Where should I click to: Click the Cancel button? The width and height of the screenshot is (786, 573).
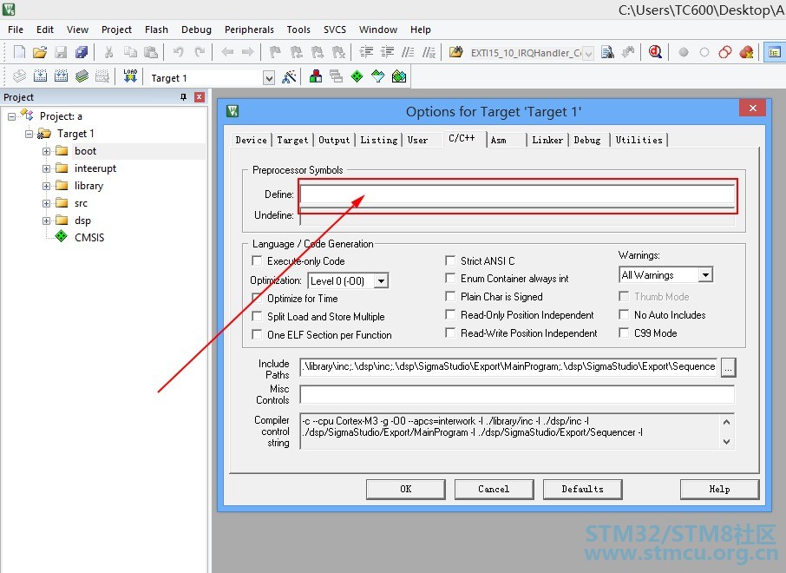[494, 489]
